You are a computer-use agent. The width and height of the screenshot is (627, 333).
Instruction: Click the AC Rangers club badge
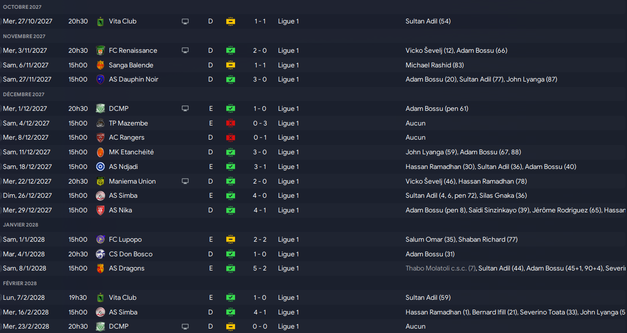tap(100, 138)
